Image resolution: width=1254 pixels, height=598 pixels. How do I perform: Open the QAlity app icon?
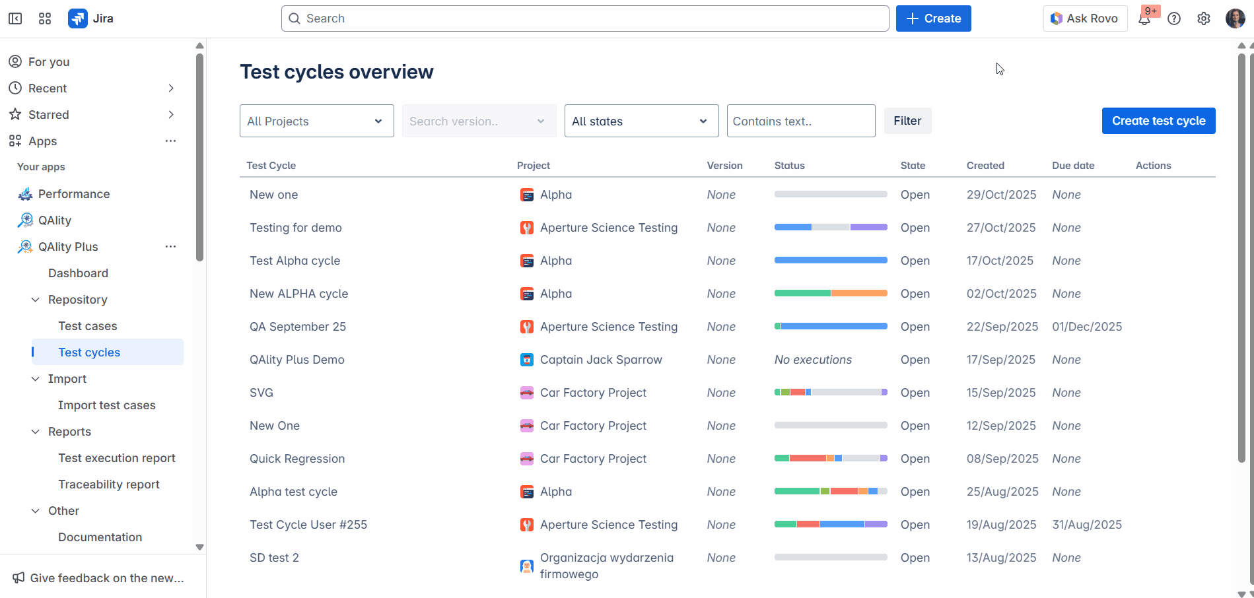tap(25, 220)
